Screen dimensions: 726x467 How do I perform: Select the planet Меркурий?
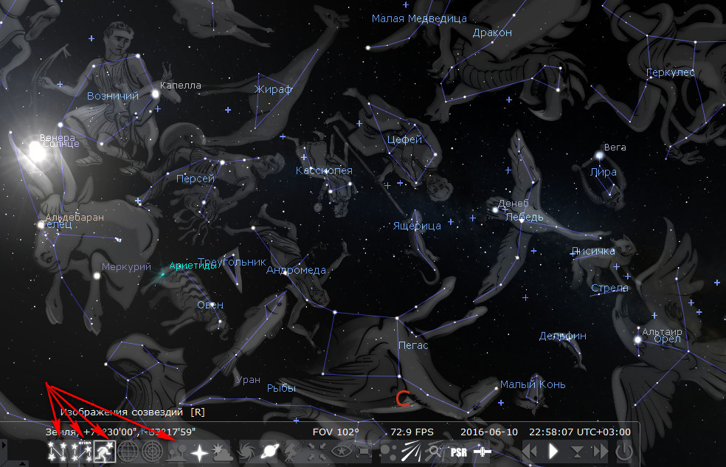tap(97, 276)
